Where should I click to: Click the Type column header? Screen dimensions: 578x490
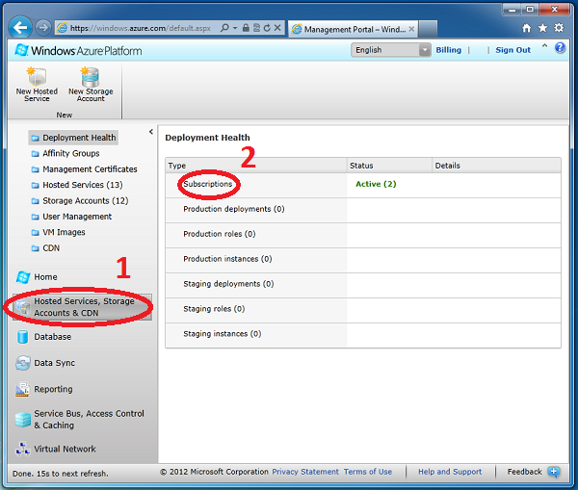tap(256, 166)
